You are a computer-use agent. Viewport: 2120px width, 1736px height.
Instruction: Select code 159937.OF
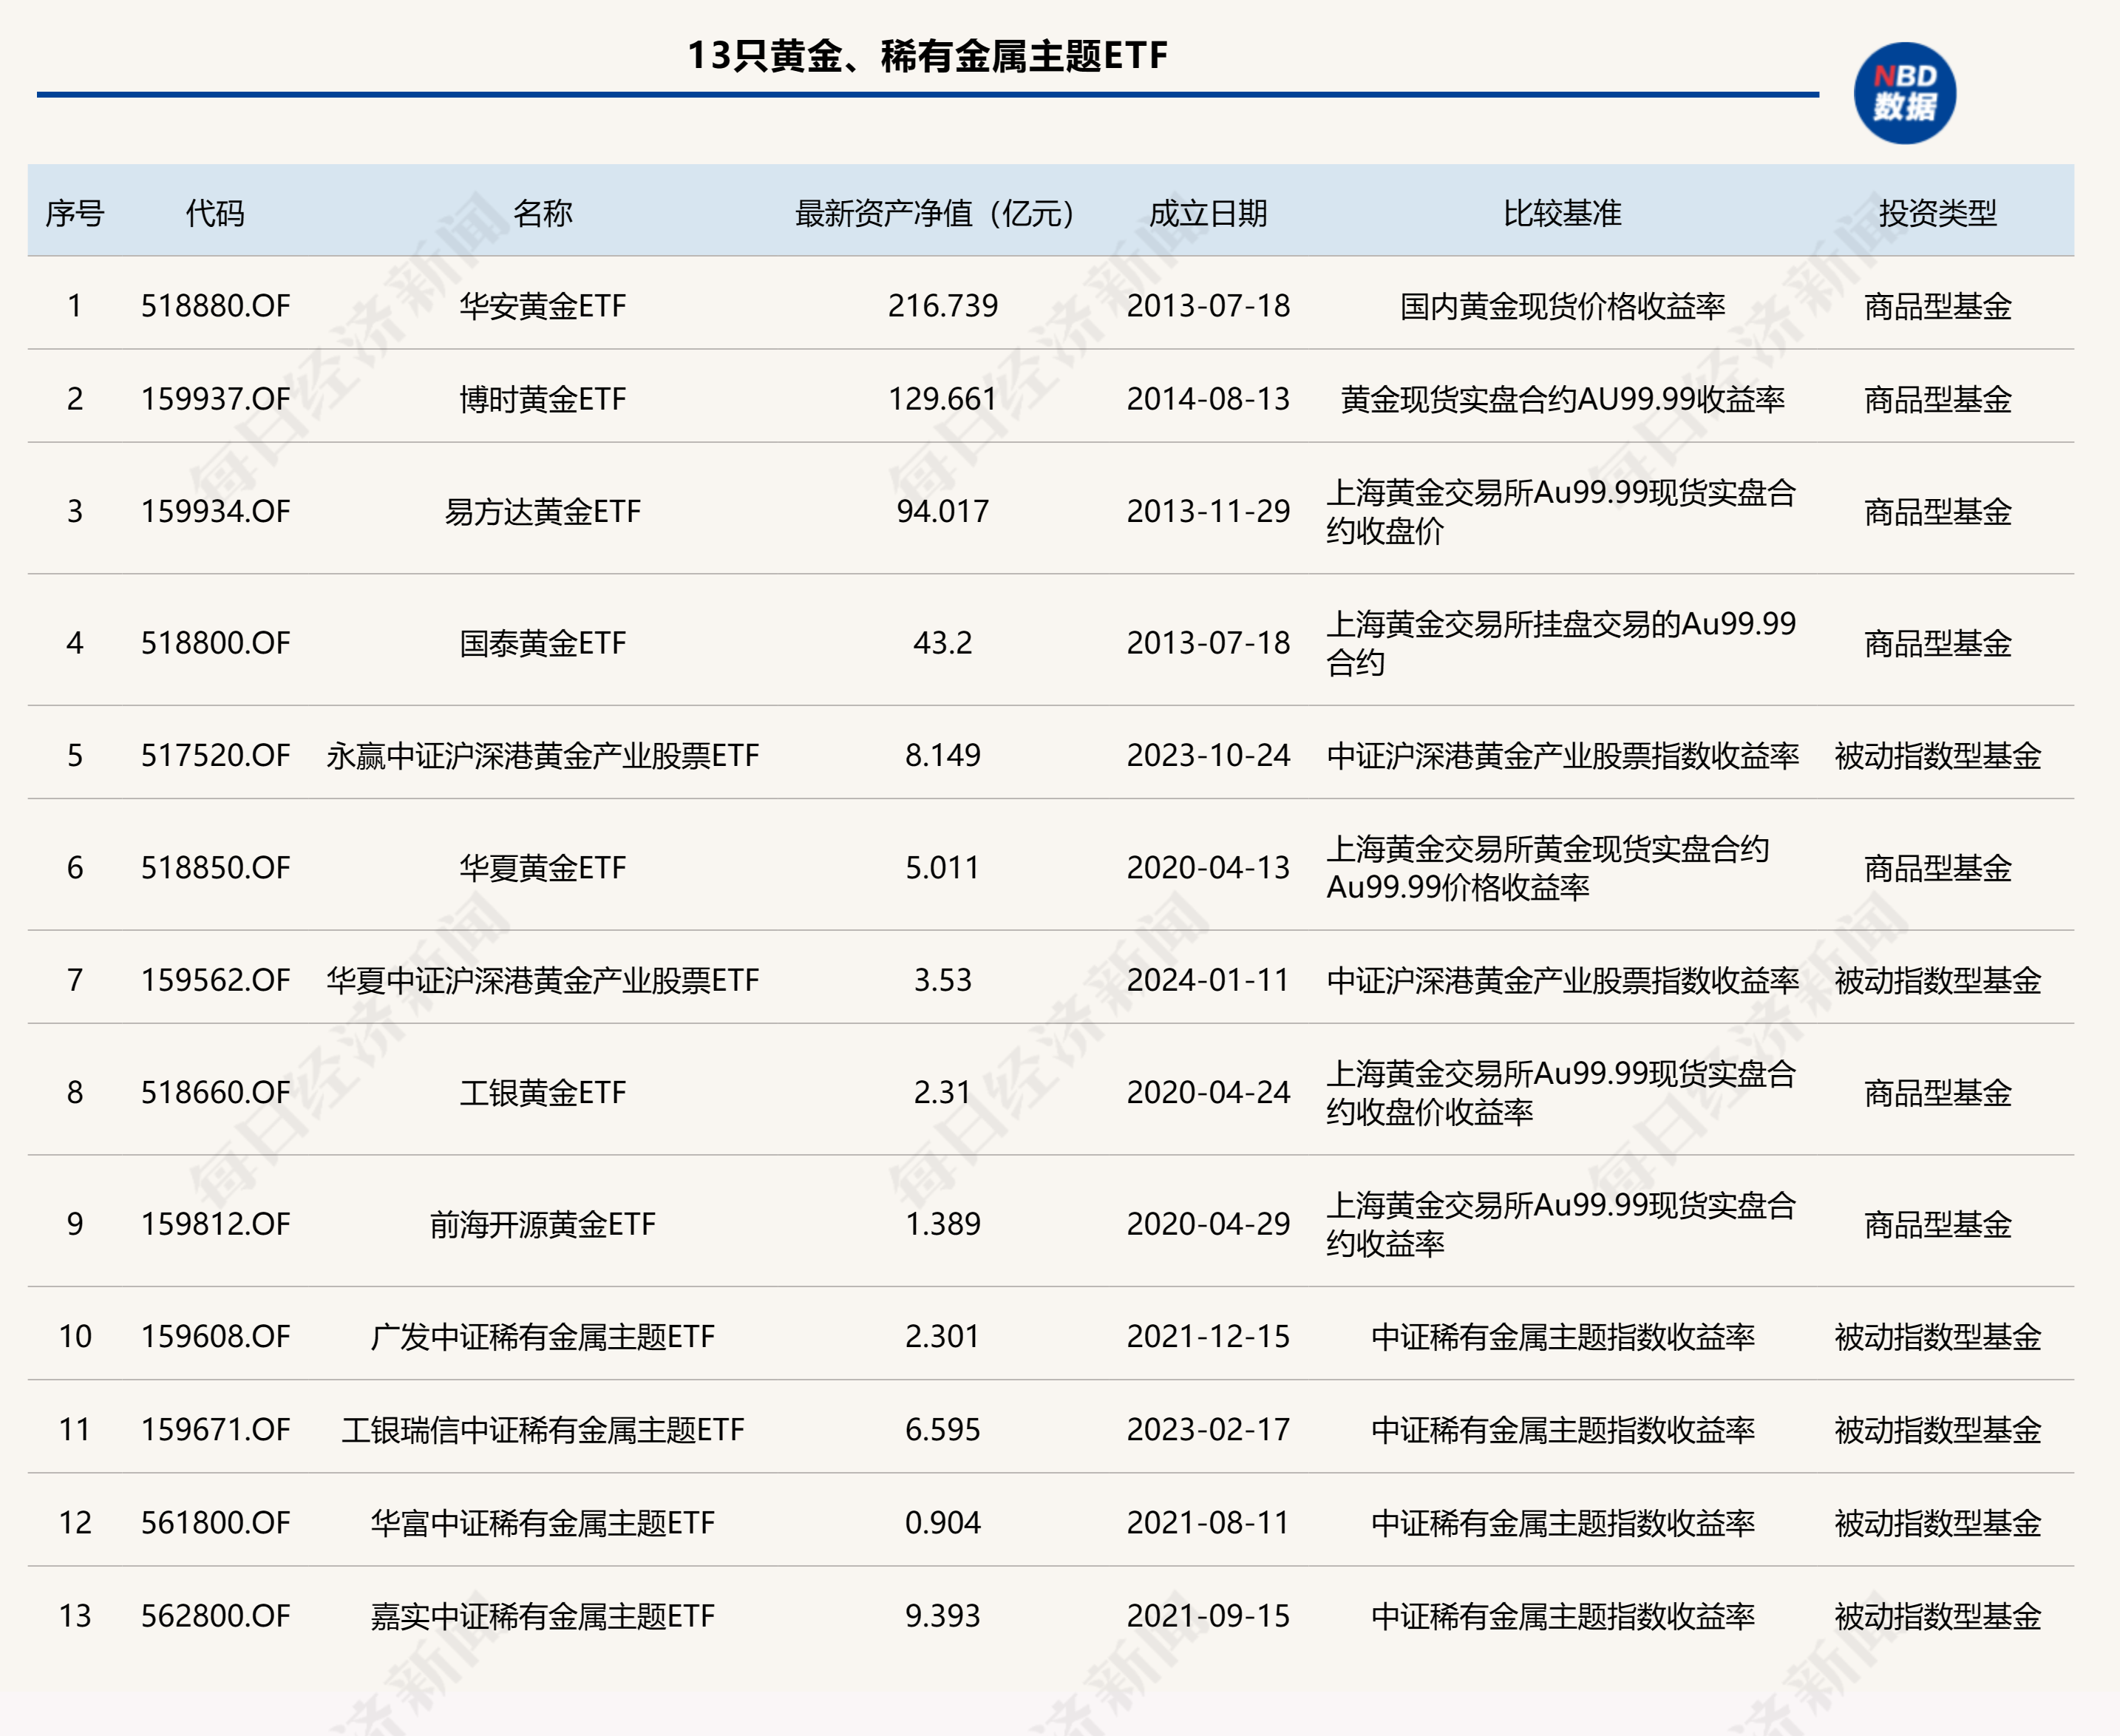[x=216, y=399]
